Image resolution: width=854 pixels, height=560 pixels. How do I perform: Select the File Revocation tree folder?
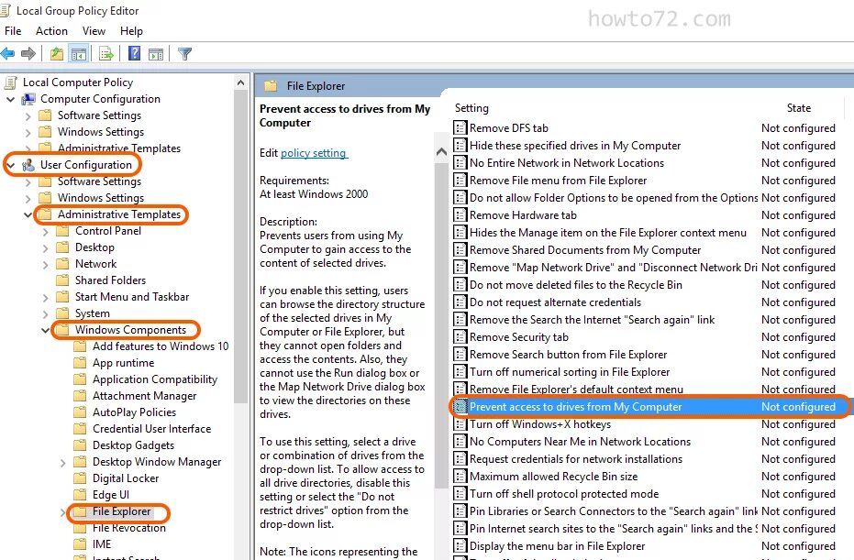click(129, 528)
